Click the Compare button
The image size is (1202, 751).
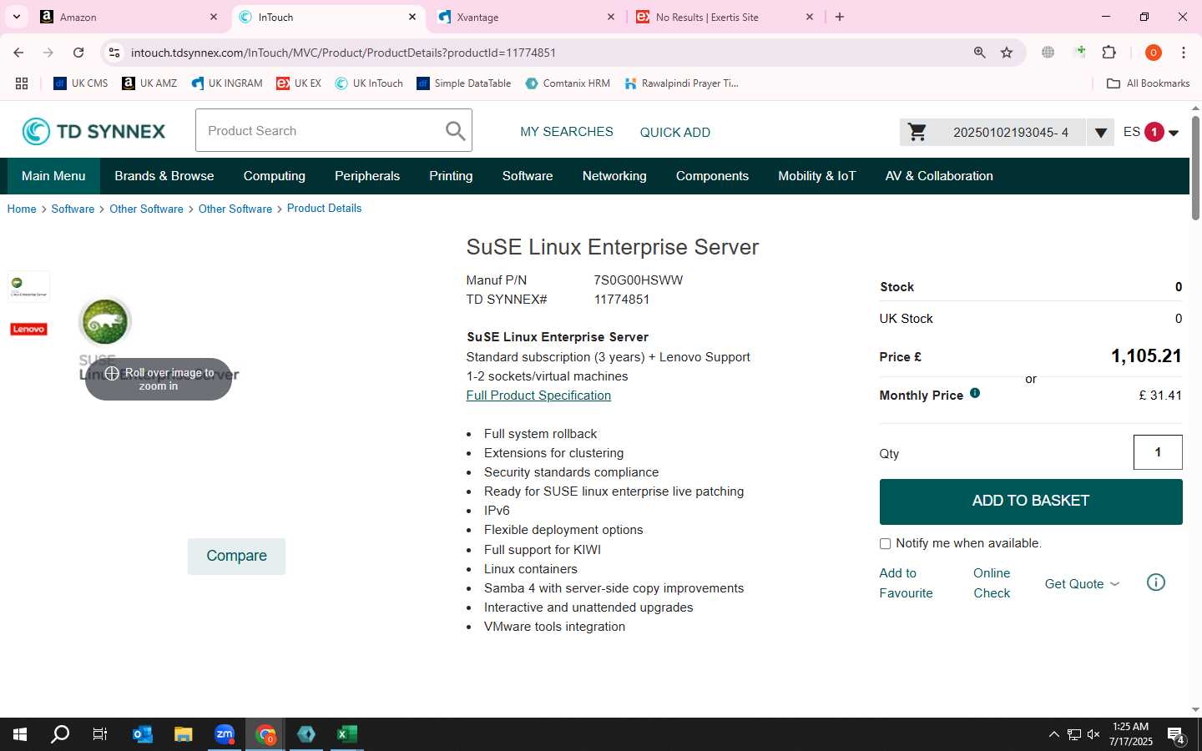[x=236, y=557]
